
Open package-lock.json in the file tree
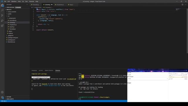pos(13,38)
